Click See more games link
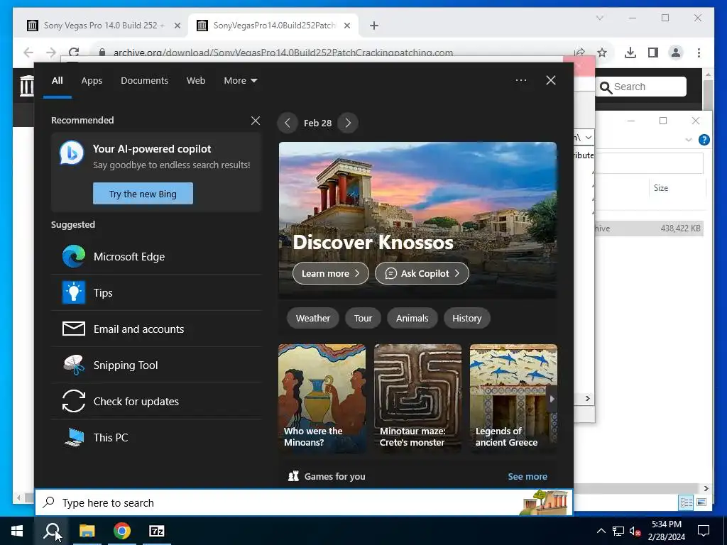Screen dimensions: 727x545 (x=528, y=476)
